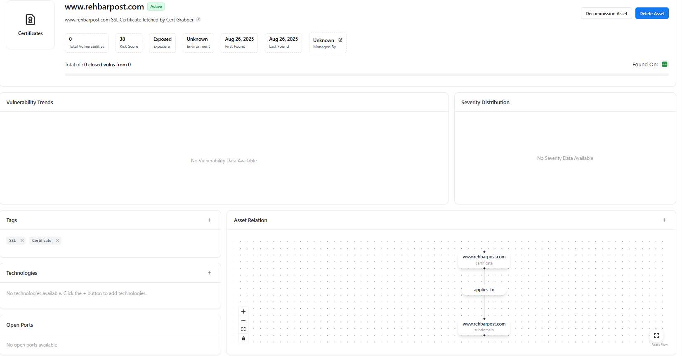Fit the relation graph to view
The image size is (682, 356).
tap(243, 329)
